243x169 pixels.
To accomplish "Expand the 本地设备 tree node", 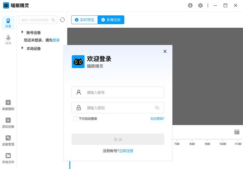I will click(x=22, y=48).
